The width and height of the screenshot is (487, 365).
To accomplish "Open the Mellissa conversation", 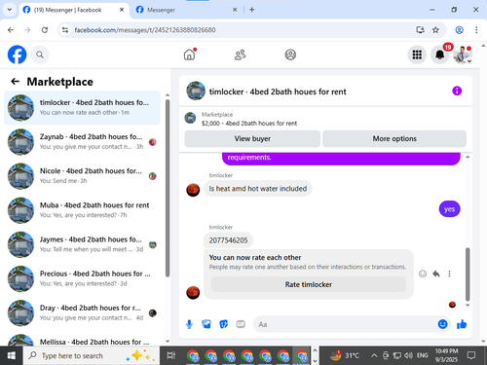I will (82, 339).
